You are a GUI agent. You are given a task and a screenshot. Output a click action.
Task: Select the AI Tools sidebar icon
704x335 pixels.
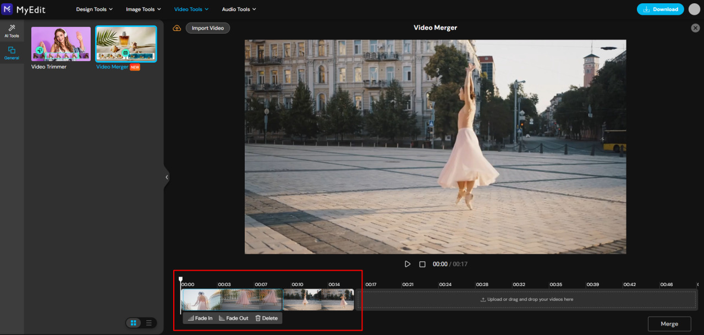point(12,30)
